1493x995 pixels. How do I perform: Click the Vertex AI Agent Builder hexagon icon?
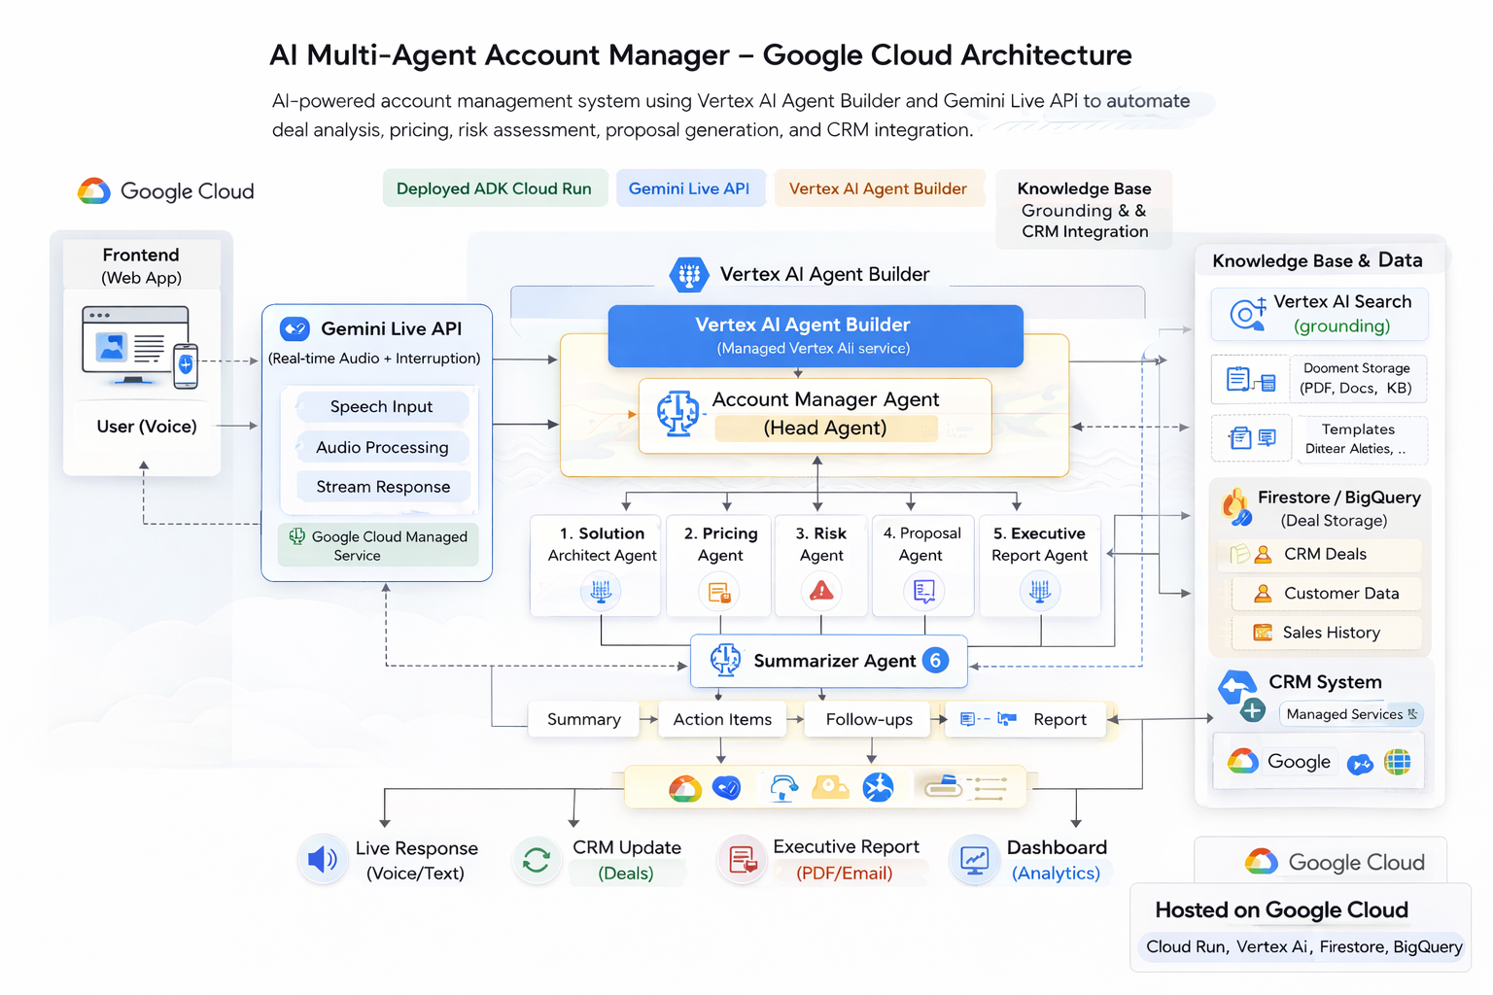point(689,275)
